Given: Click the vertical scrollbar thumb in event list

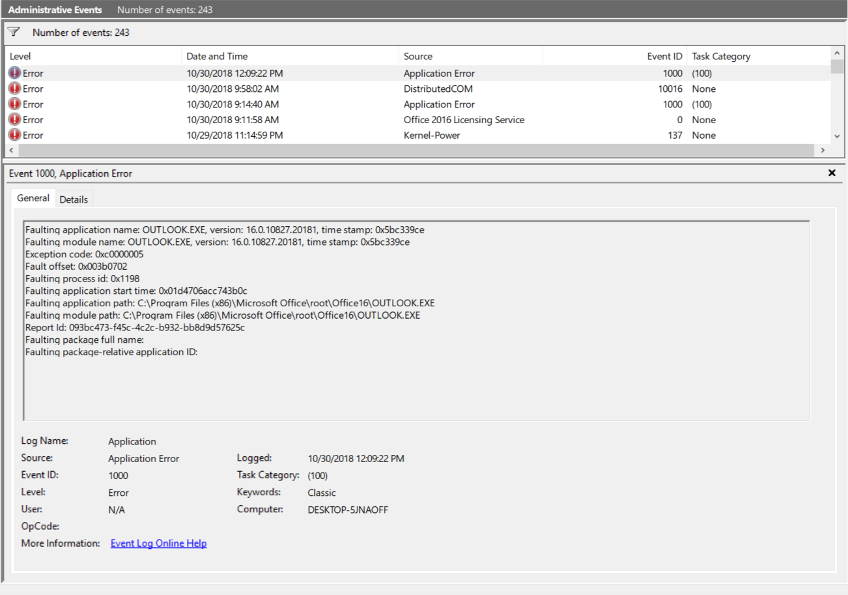Looking at the screenshot, I should point(837,66).
